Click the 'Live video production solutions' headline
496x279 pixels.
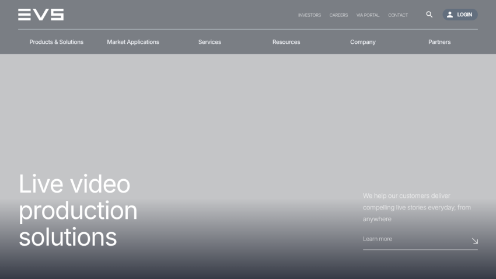tap(78, 210)
